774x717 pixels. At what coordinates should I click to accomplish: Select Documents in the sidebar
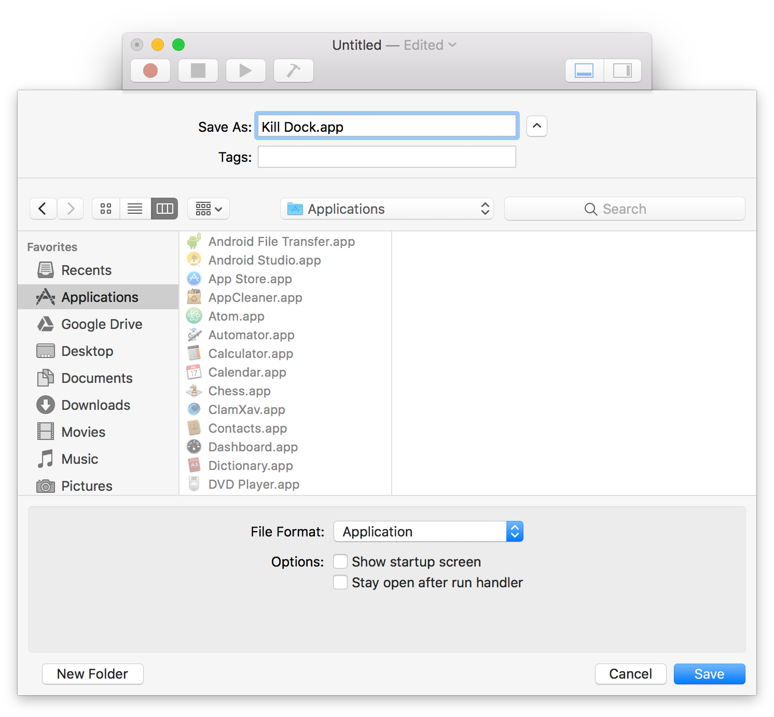pyautogui.click(x=98, y=378)
